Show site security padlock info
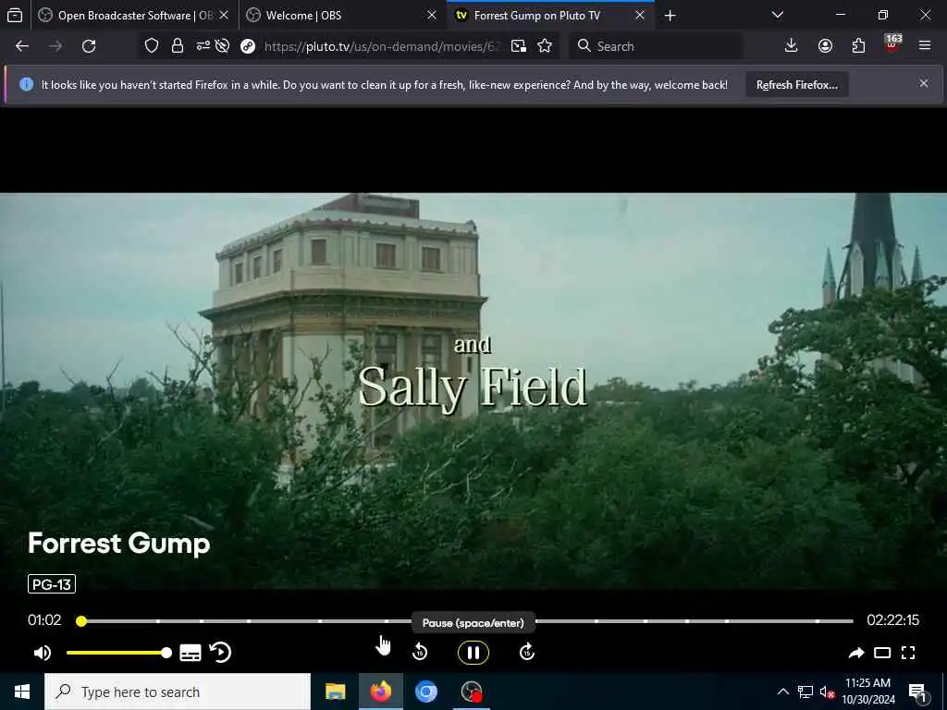The image size is (947, 710). [x=177, y=46]
